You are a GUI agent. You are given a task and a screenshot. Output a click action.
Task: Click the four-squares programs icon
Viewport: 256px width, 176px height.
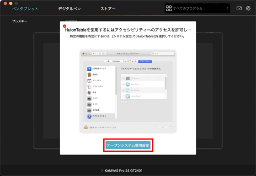click(169, 8)
